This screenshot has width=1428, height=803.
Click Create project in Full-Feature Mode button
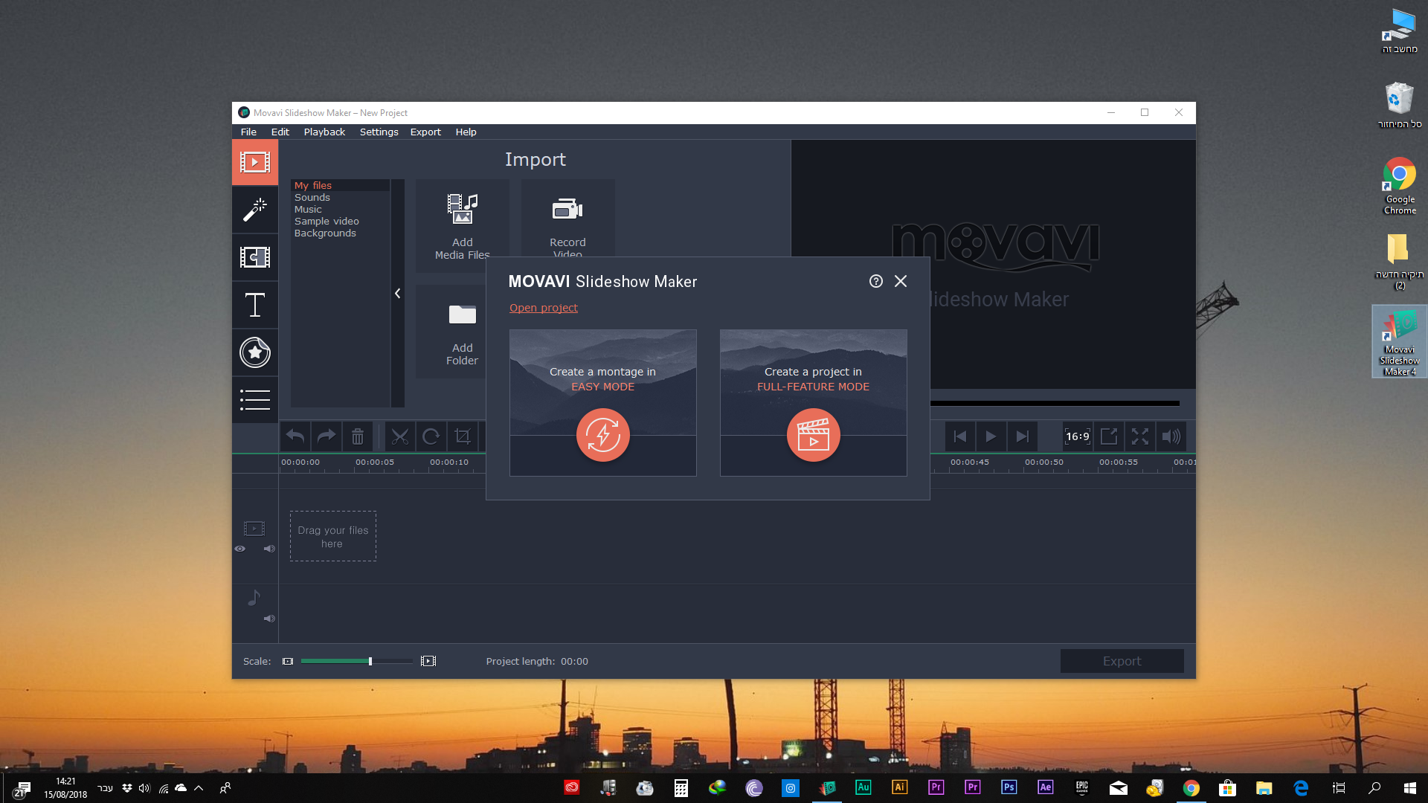812,434
